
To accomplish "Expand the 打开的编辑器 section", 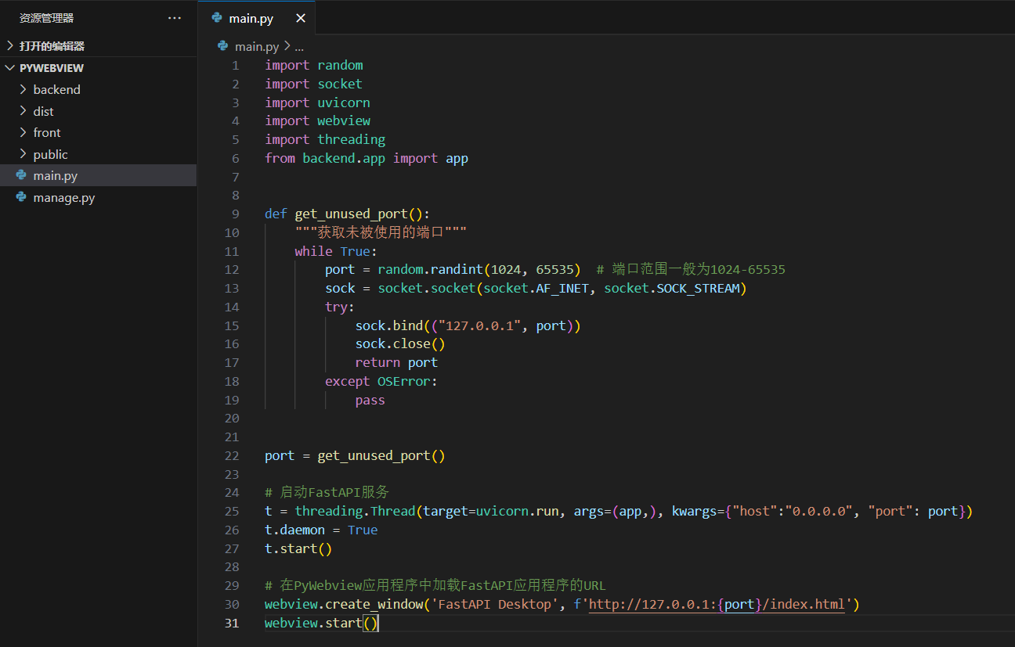I will pyautogui.click(x=98, y=46).
